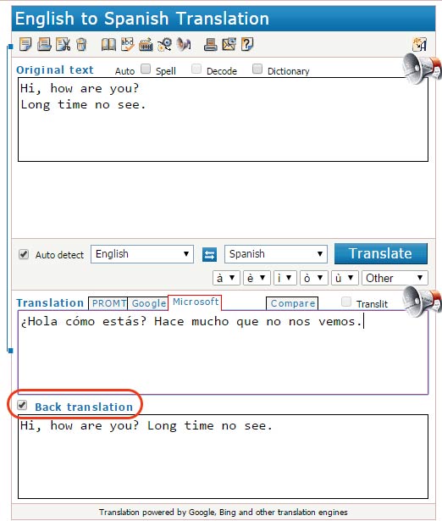Click the printer icon in toolbar
The width and height of the screenshot is (442, 521).
click(x=210, y=44)
